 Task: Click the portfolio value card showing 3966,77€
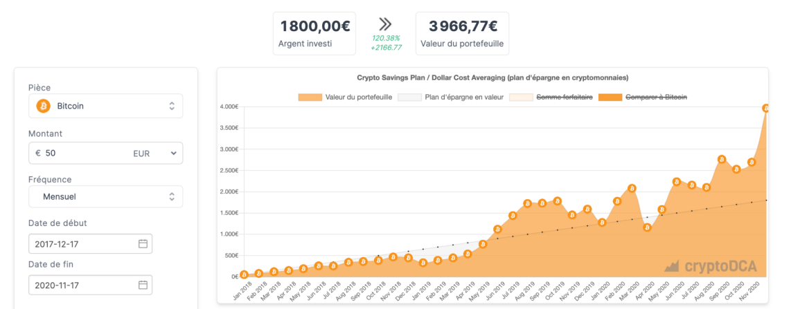(x=461, y=33)
